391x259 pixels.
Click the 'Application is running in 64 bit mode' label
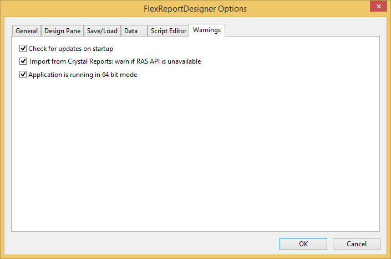[83, 75]
